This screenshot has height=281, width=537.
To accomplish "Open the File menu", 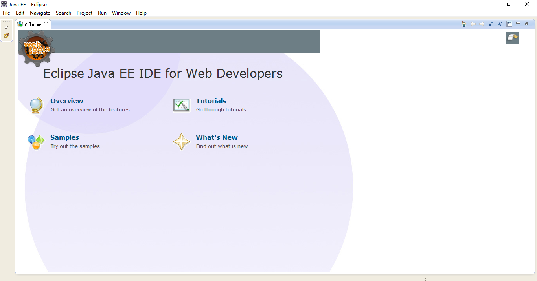I will (x=6, y=13).
